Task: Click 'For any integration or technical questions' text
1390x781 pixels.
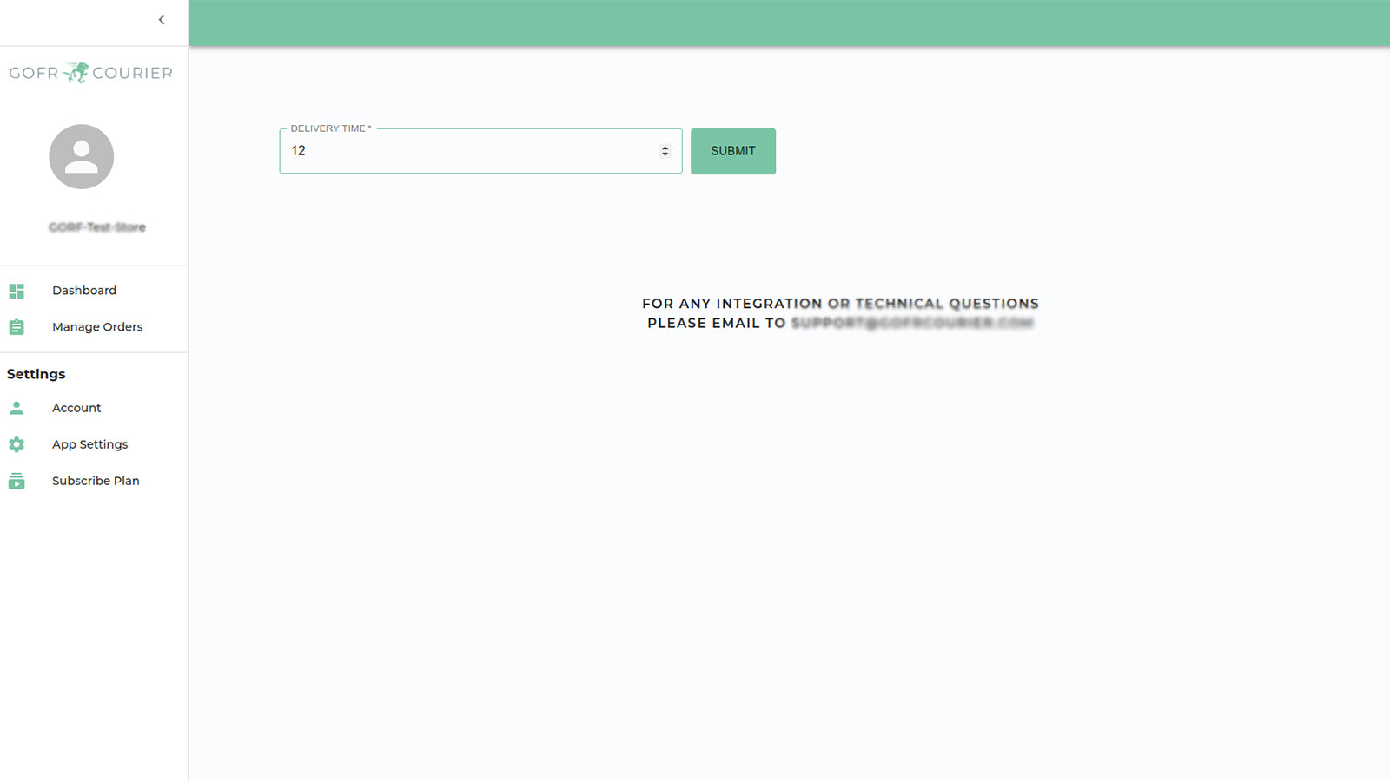Action: coord(840,304)
